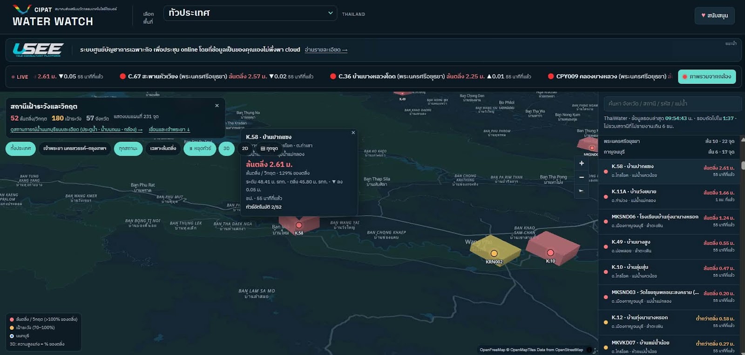Click the station list vertical scrollbar
745x355 pixels.
point(743,164)
